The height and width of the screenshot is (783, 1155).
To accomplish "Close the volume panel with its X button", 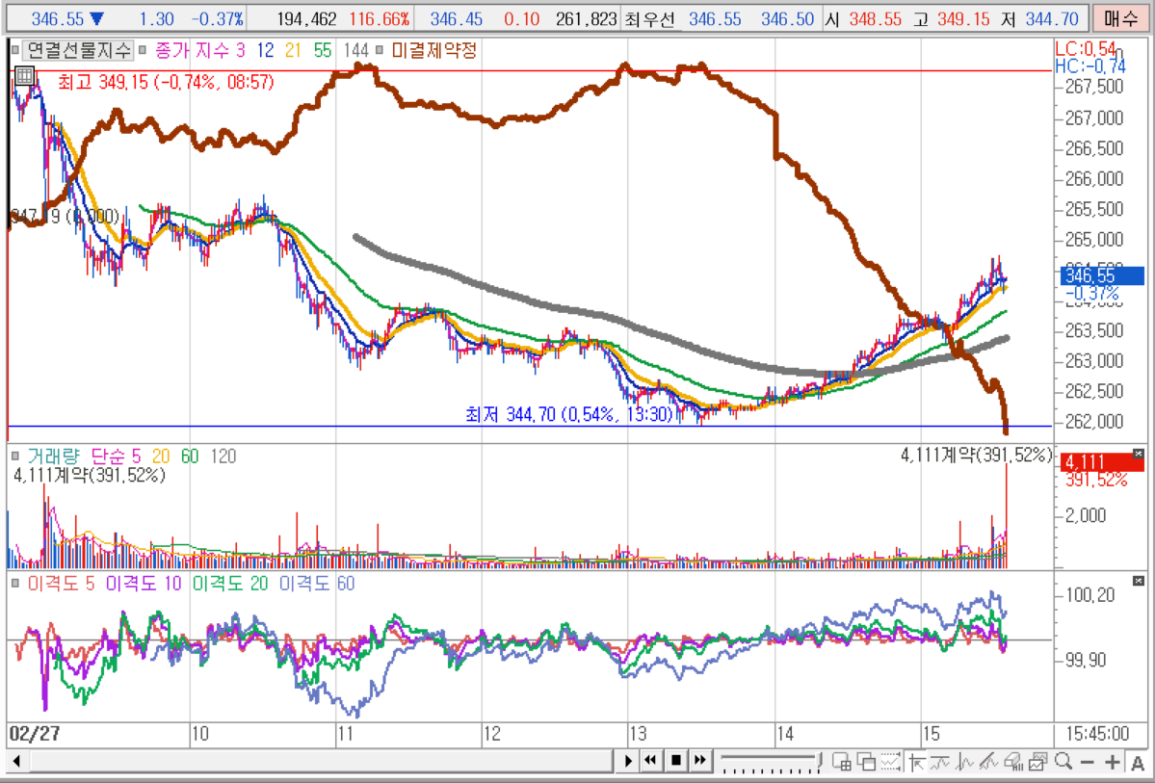I will coord(1139,455).
